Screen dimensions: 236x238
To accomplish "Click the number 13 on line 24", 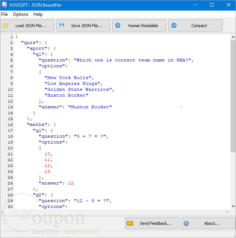I will pyautogui.click(x=47, y=171).
